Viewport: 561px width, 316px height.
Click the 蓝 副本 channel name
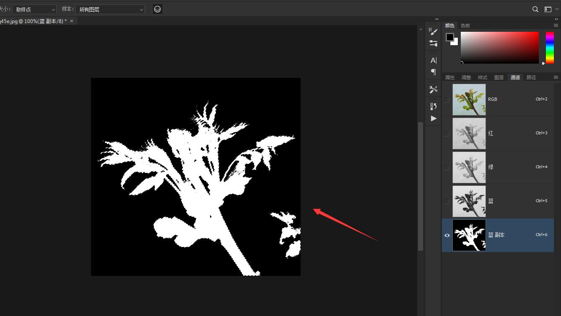496,235
